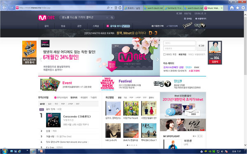Switch to the second search.daum.net tab
Viewport: 247px width, 154px height.
click(x=193, y=8)
